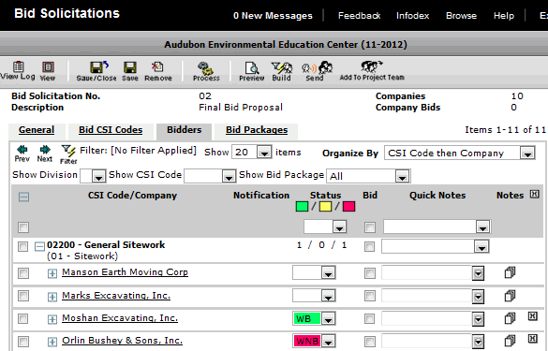Open Manson Earth Moving Corp link
The image size is (548, 351).
pyautogui.click(x=125, y=272)
